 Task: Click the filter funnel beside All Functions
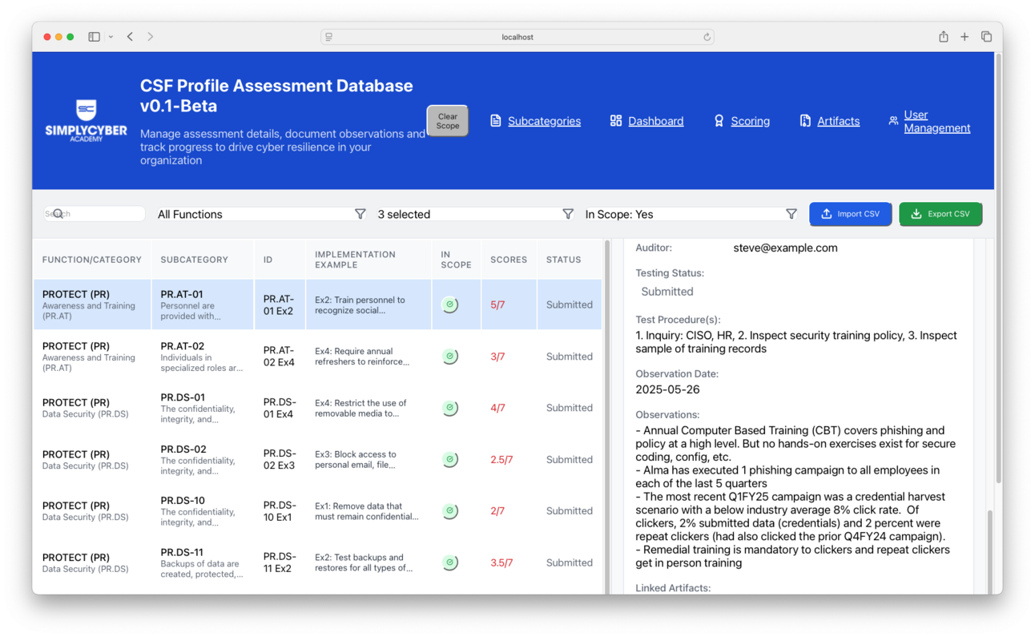360,214
